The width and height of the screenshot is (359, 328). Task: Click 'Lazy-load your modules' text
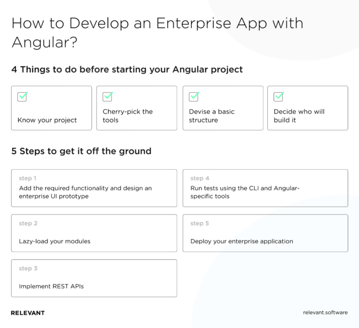point(55,241)
